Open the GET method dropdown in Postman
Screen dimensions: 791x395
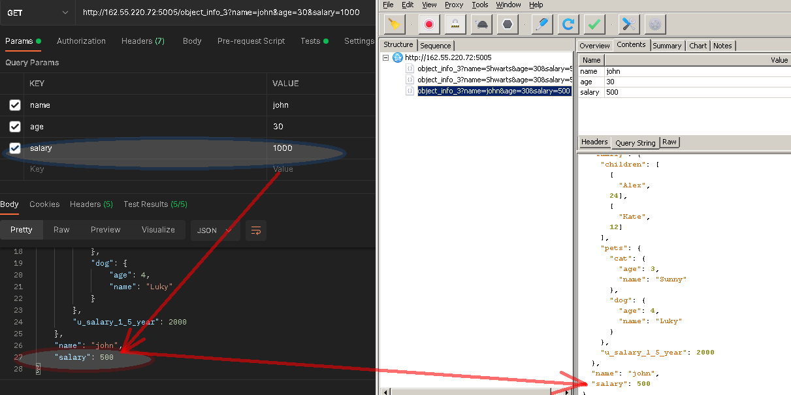pyautogui.click(x=37, y=13)
